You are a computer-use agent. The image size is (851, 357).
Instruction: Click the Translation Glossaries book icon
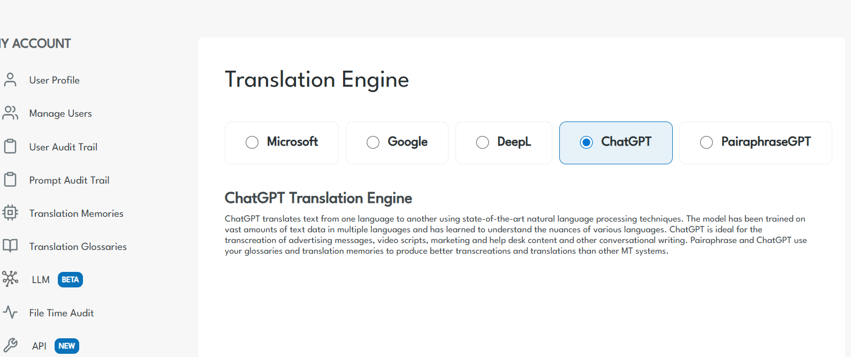click(10, 246)
